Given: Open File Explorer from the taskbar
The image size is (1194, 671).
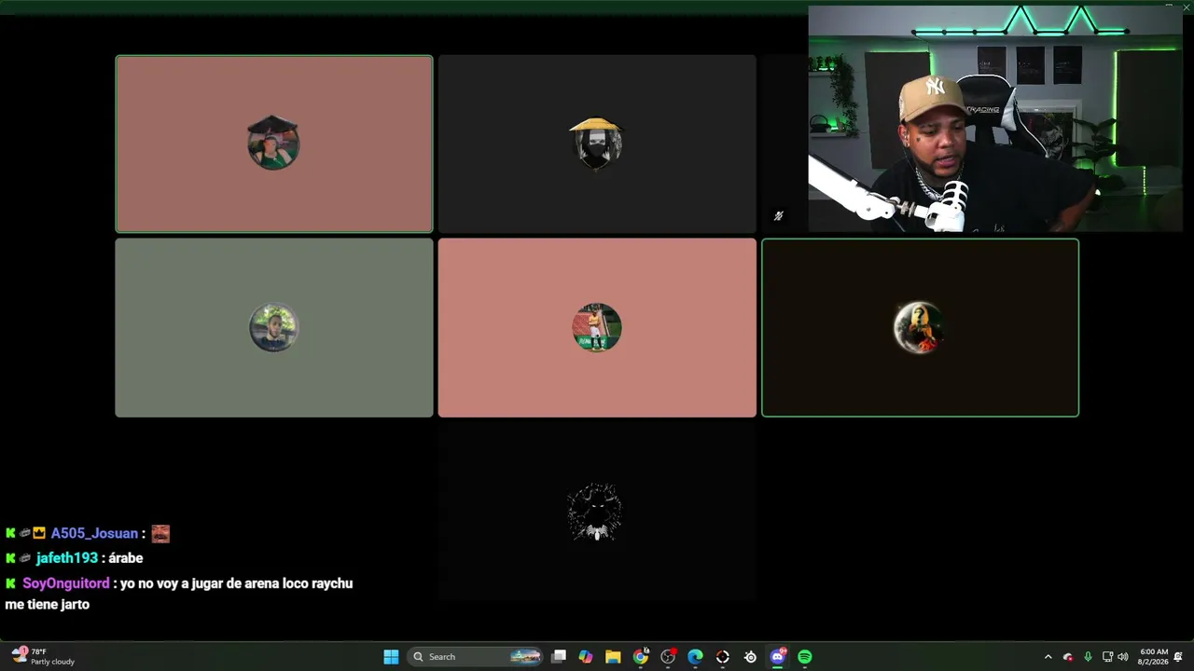Looking at the screenshot, I should click(613, 657).
